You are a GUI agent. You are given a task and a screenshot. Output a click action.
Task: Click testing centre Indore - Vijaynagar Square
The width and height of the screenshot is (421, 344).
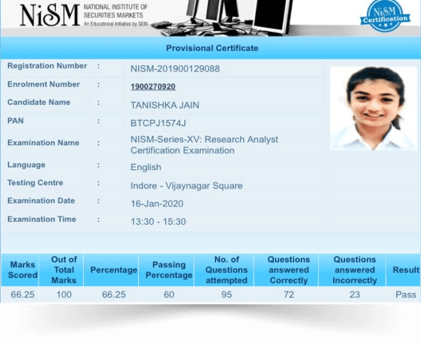[x=186, y=186]
